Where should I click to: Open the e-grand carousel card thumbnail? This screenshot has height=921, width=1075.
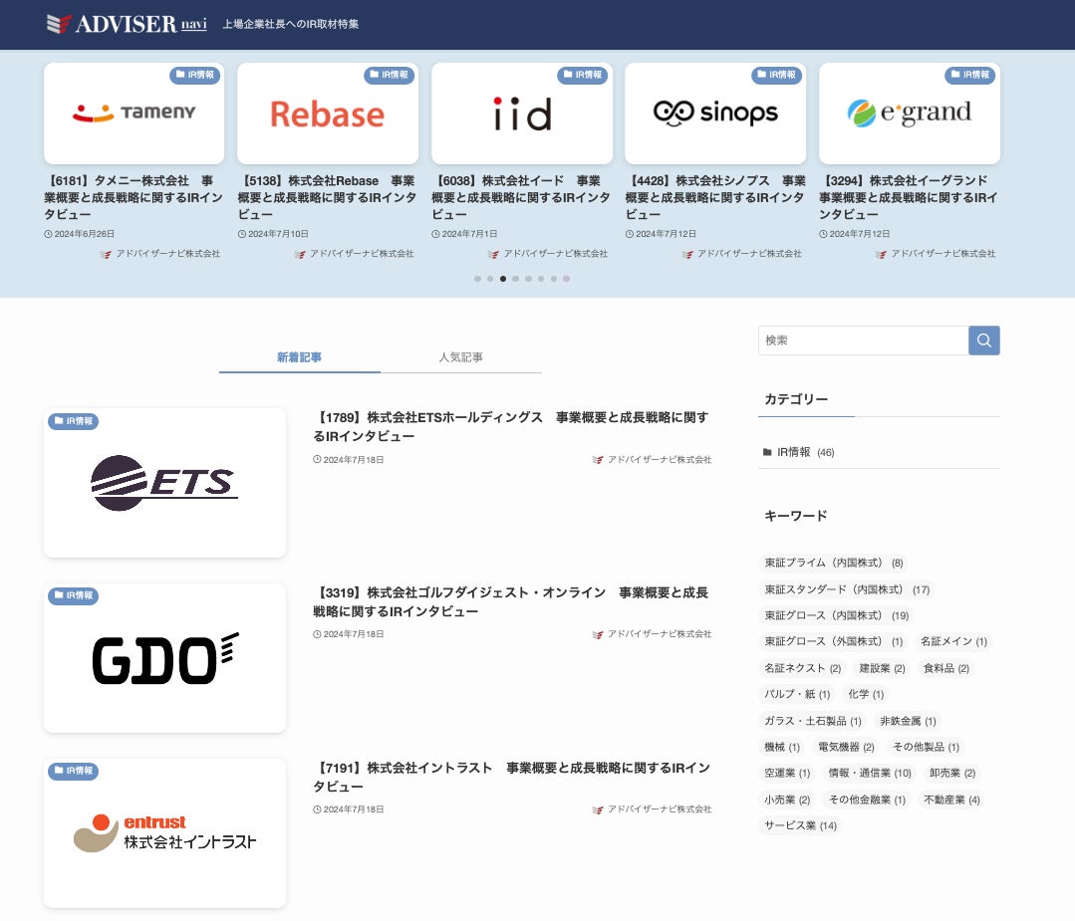(x=909, y=114)
